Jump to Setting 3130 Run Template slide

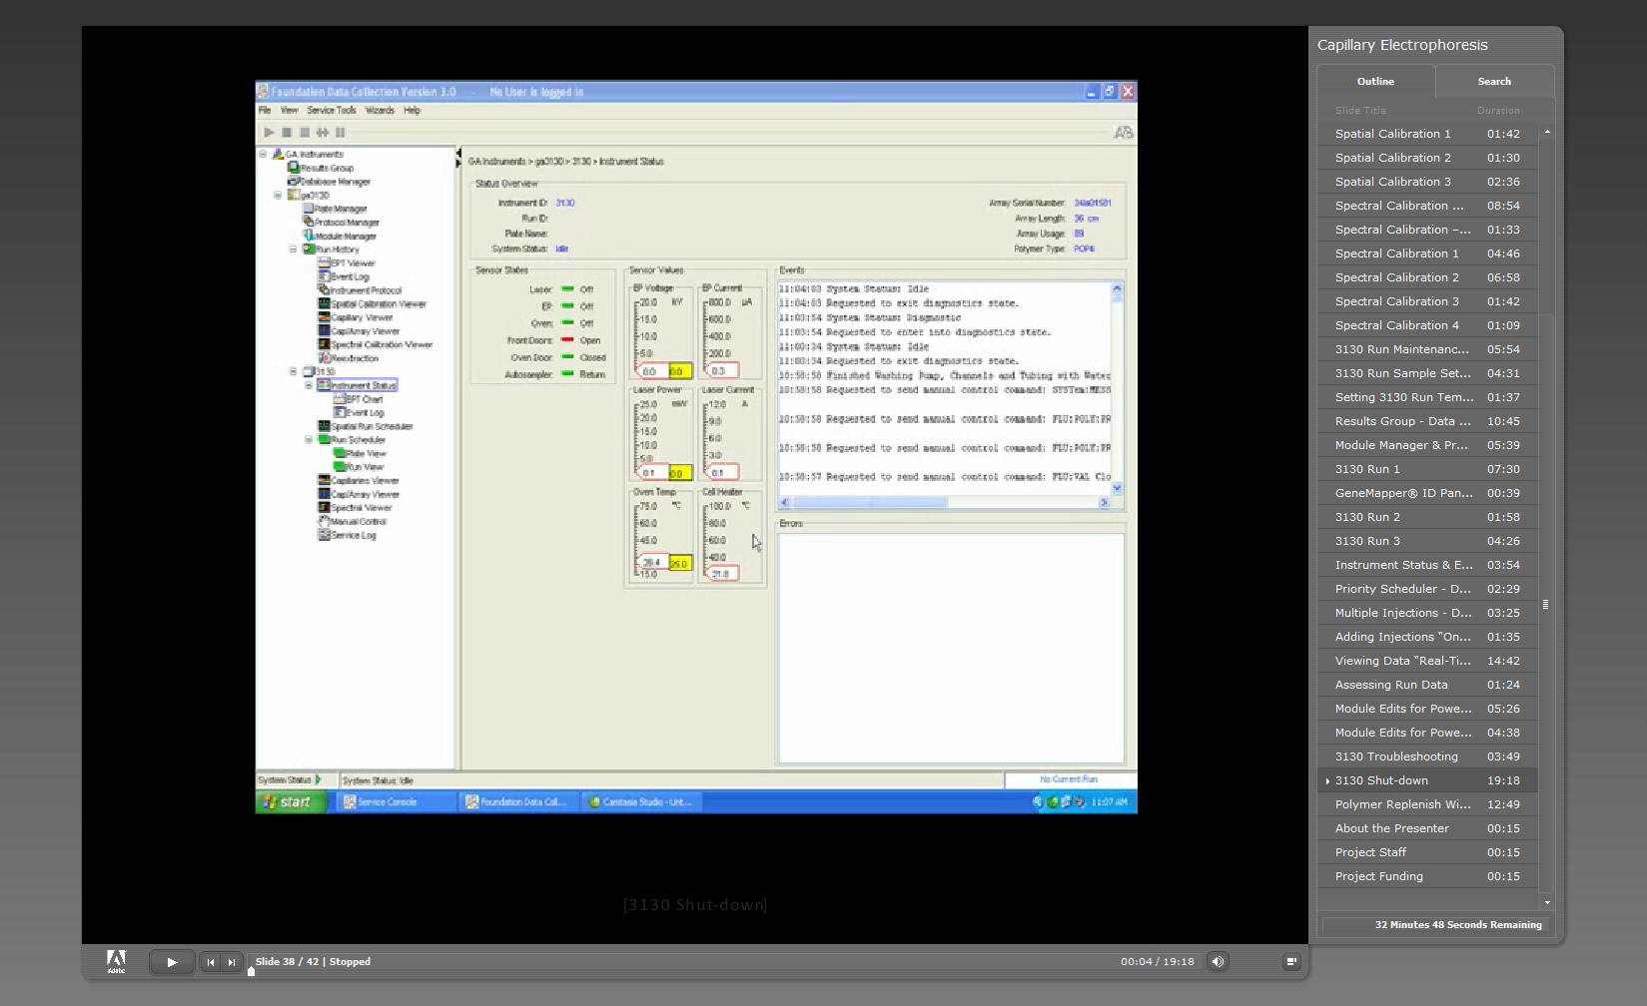click(1427, 397)
